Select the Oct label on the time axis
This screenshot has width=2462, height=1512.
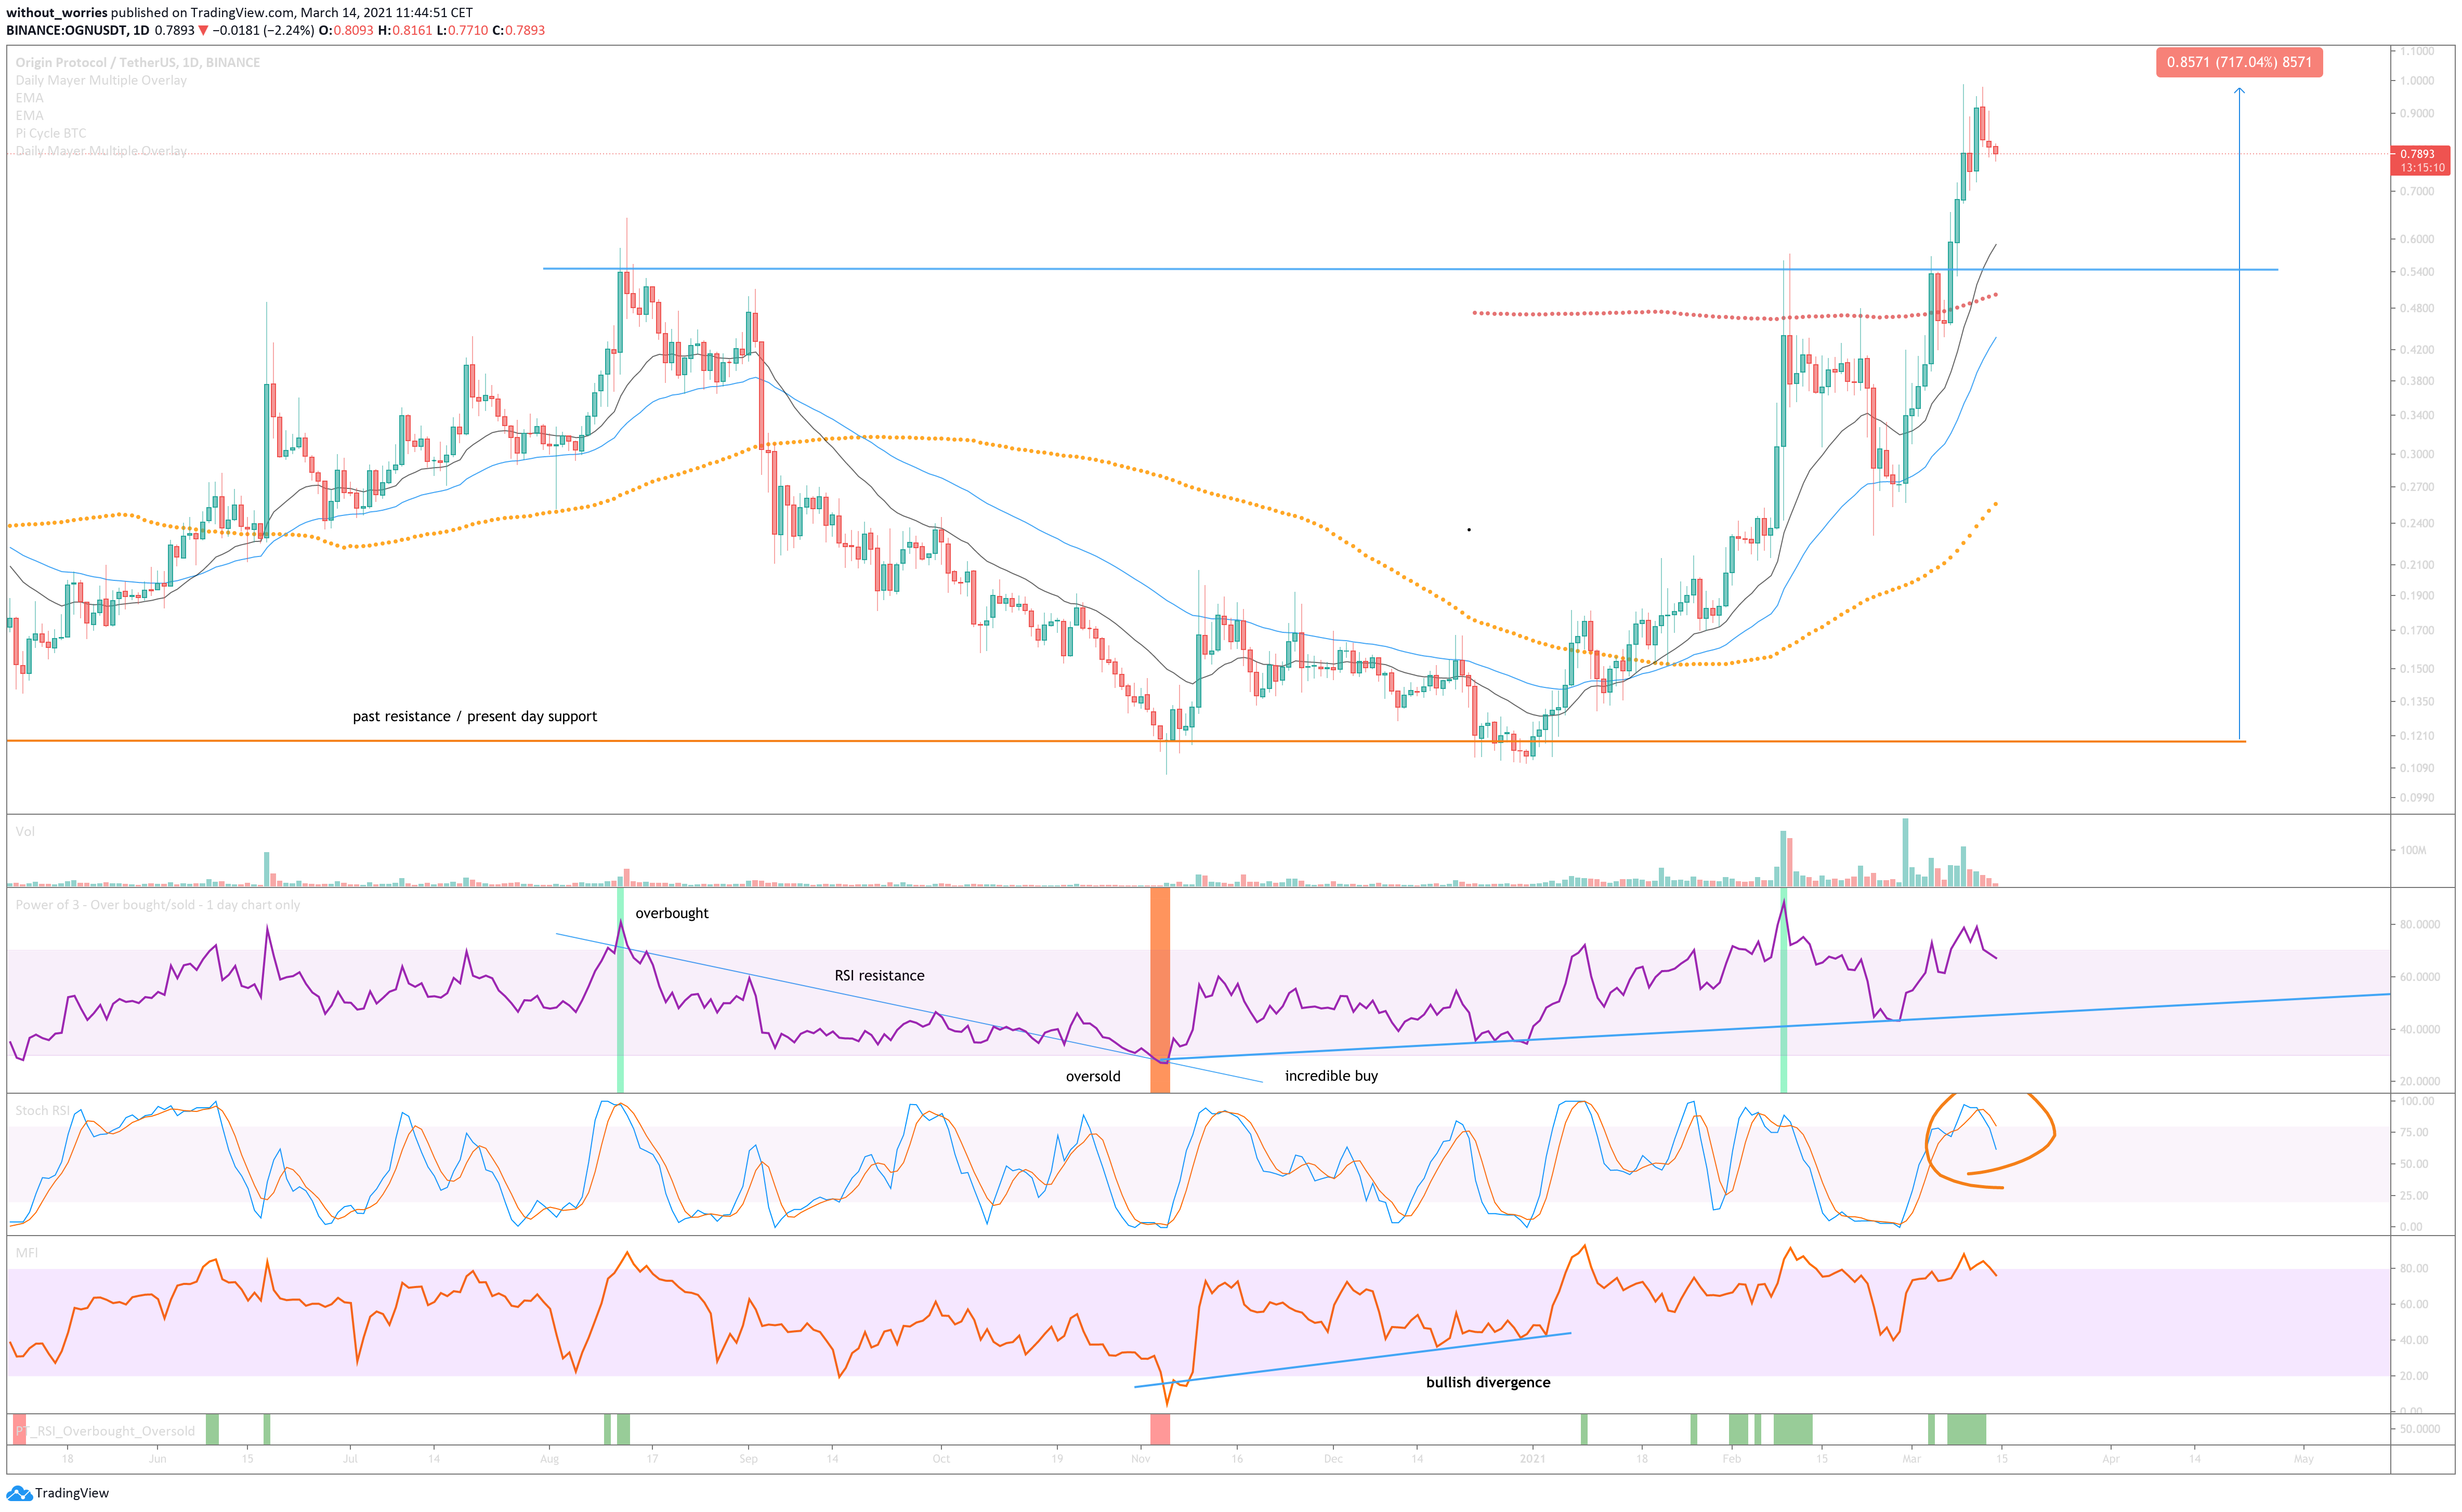941,1459
